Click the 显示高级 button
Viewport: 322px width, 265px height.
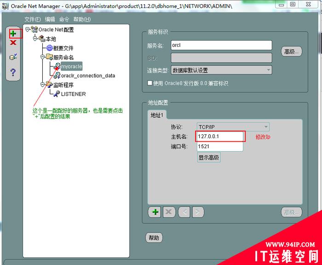(209, 157)
